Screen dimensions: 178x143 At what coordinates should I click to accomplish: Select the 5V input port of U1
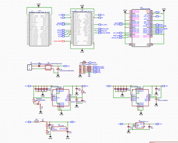coord(121,124)
